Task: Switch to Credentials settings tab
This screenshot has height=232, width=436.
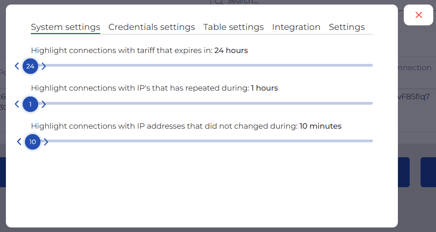Action: (x=152, y=27)
